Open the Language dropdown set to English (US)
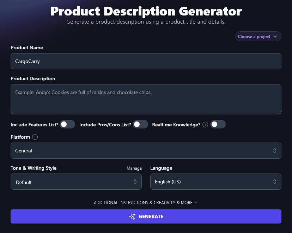 [215, 182]
